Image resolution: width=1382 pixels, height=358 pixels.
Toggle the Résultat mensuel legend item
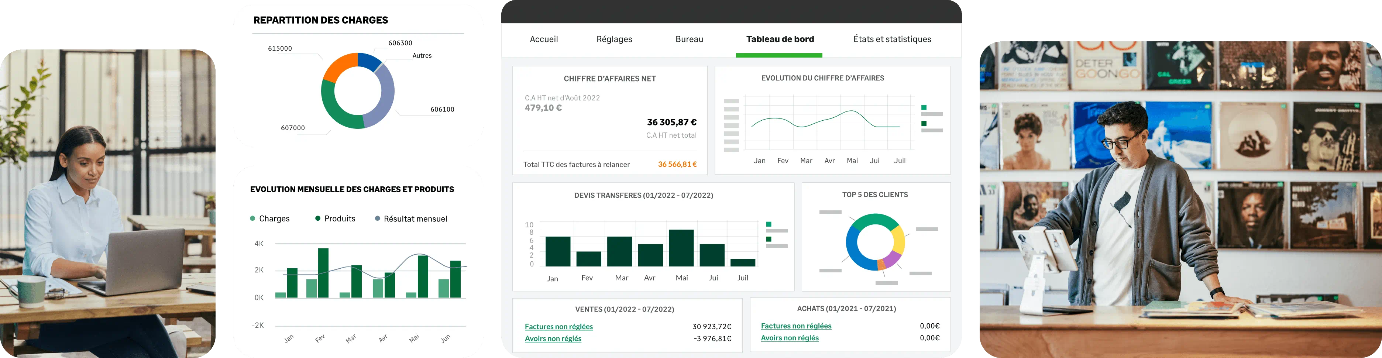tap(411, 218)
